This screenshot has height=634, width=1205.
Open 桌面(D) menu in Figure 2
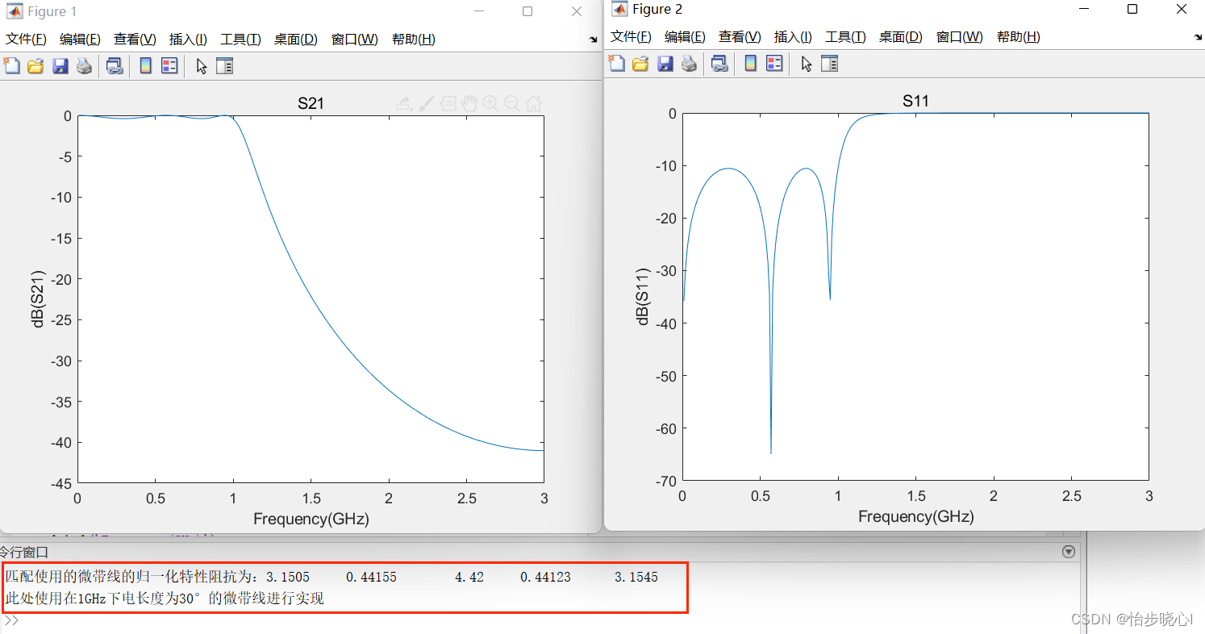pyautogui.click(x=901, y=37)
